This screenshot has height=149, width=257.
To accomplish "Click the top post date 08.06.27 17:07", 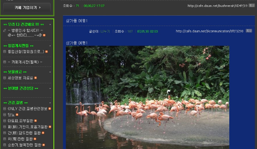I will (94, 6).
